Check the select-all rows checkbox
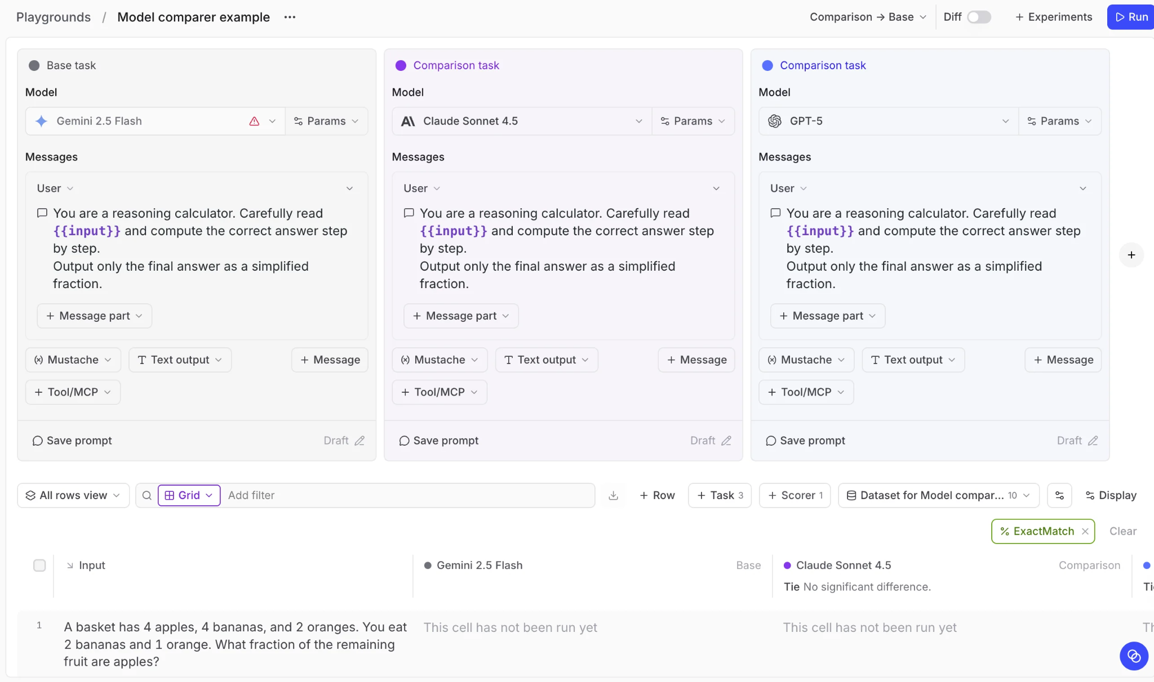 39,565
